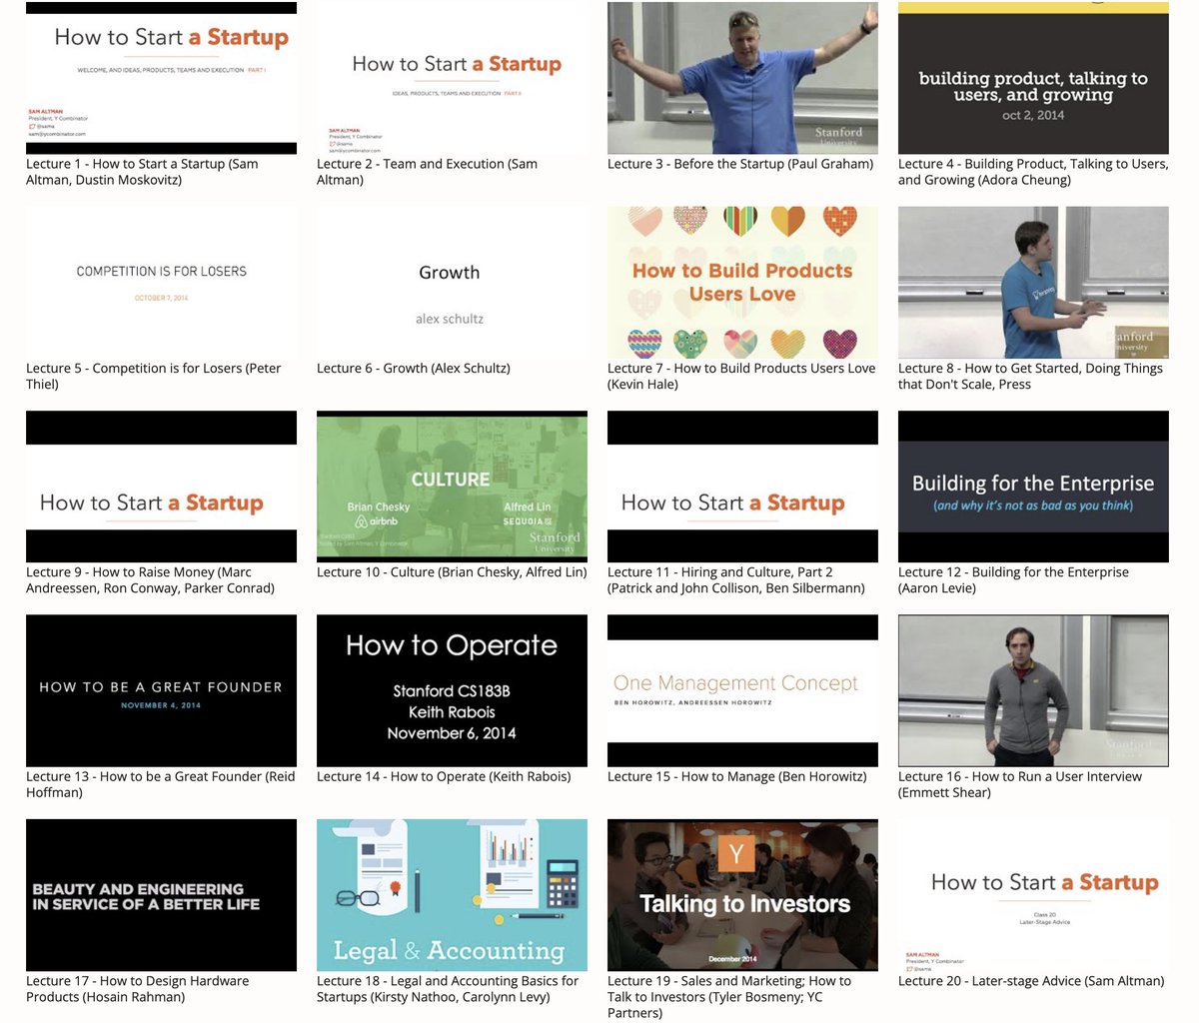Click the 'Lecture 5 - Competition is for Losers' link
1199x1023 pixels.
click(154, 377)
